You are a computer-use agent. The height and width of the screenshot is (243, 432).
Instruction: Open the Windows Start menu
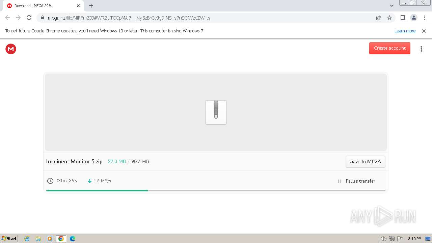pos(9,239)
